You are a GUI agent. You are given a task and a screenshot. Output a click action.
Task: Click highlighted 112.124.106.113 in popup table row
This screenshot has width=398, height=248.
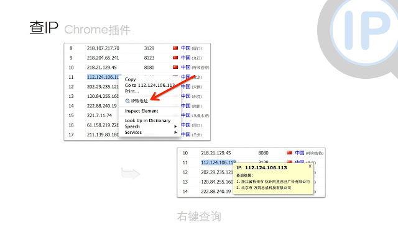[x=218, y=162]
